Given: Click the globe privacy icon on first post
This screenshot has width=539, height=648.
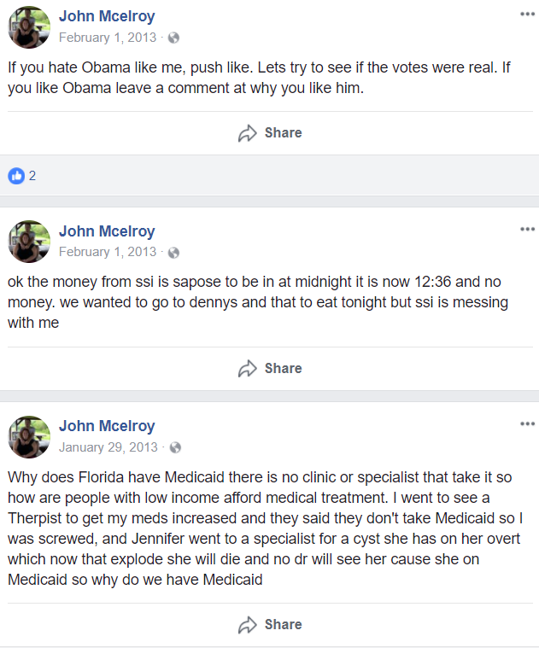Looking at the screenshot, I should point(173,38).
